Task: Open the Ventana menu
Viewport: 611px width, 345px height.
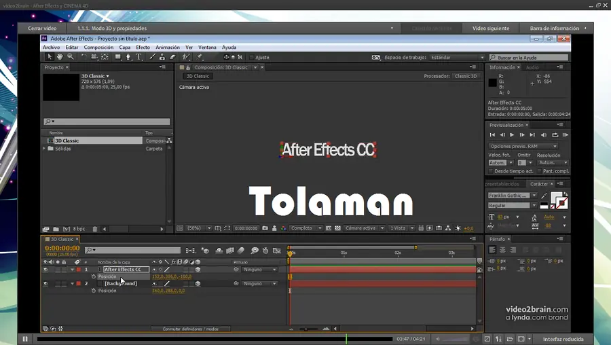Action: coord(207,47)
